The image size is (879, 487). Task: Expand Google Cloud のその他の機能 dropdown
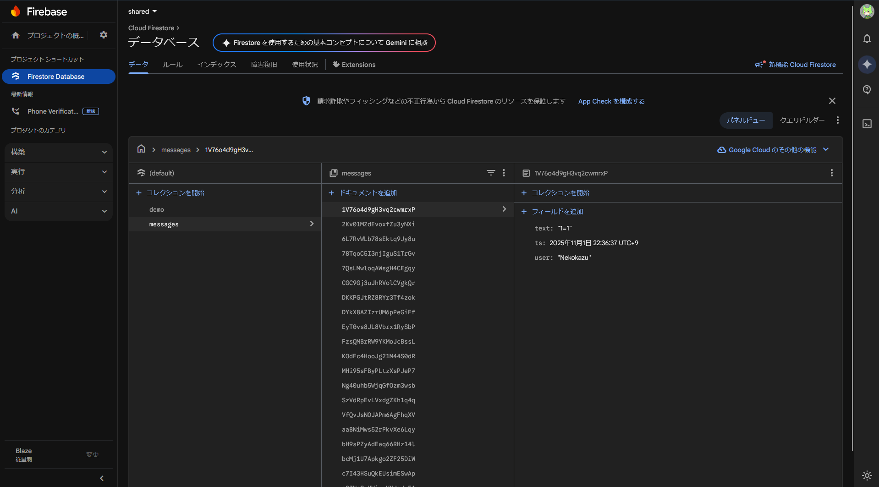[x=774, y=150]
